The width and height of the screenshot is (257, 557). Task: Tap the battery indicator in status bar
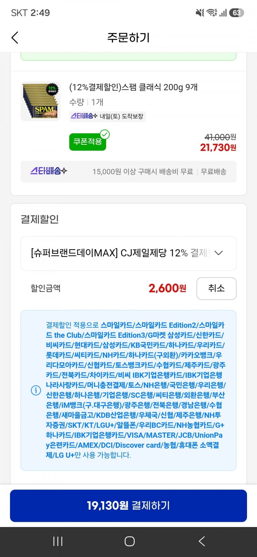236,13
